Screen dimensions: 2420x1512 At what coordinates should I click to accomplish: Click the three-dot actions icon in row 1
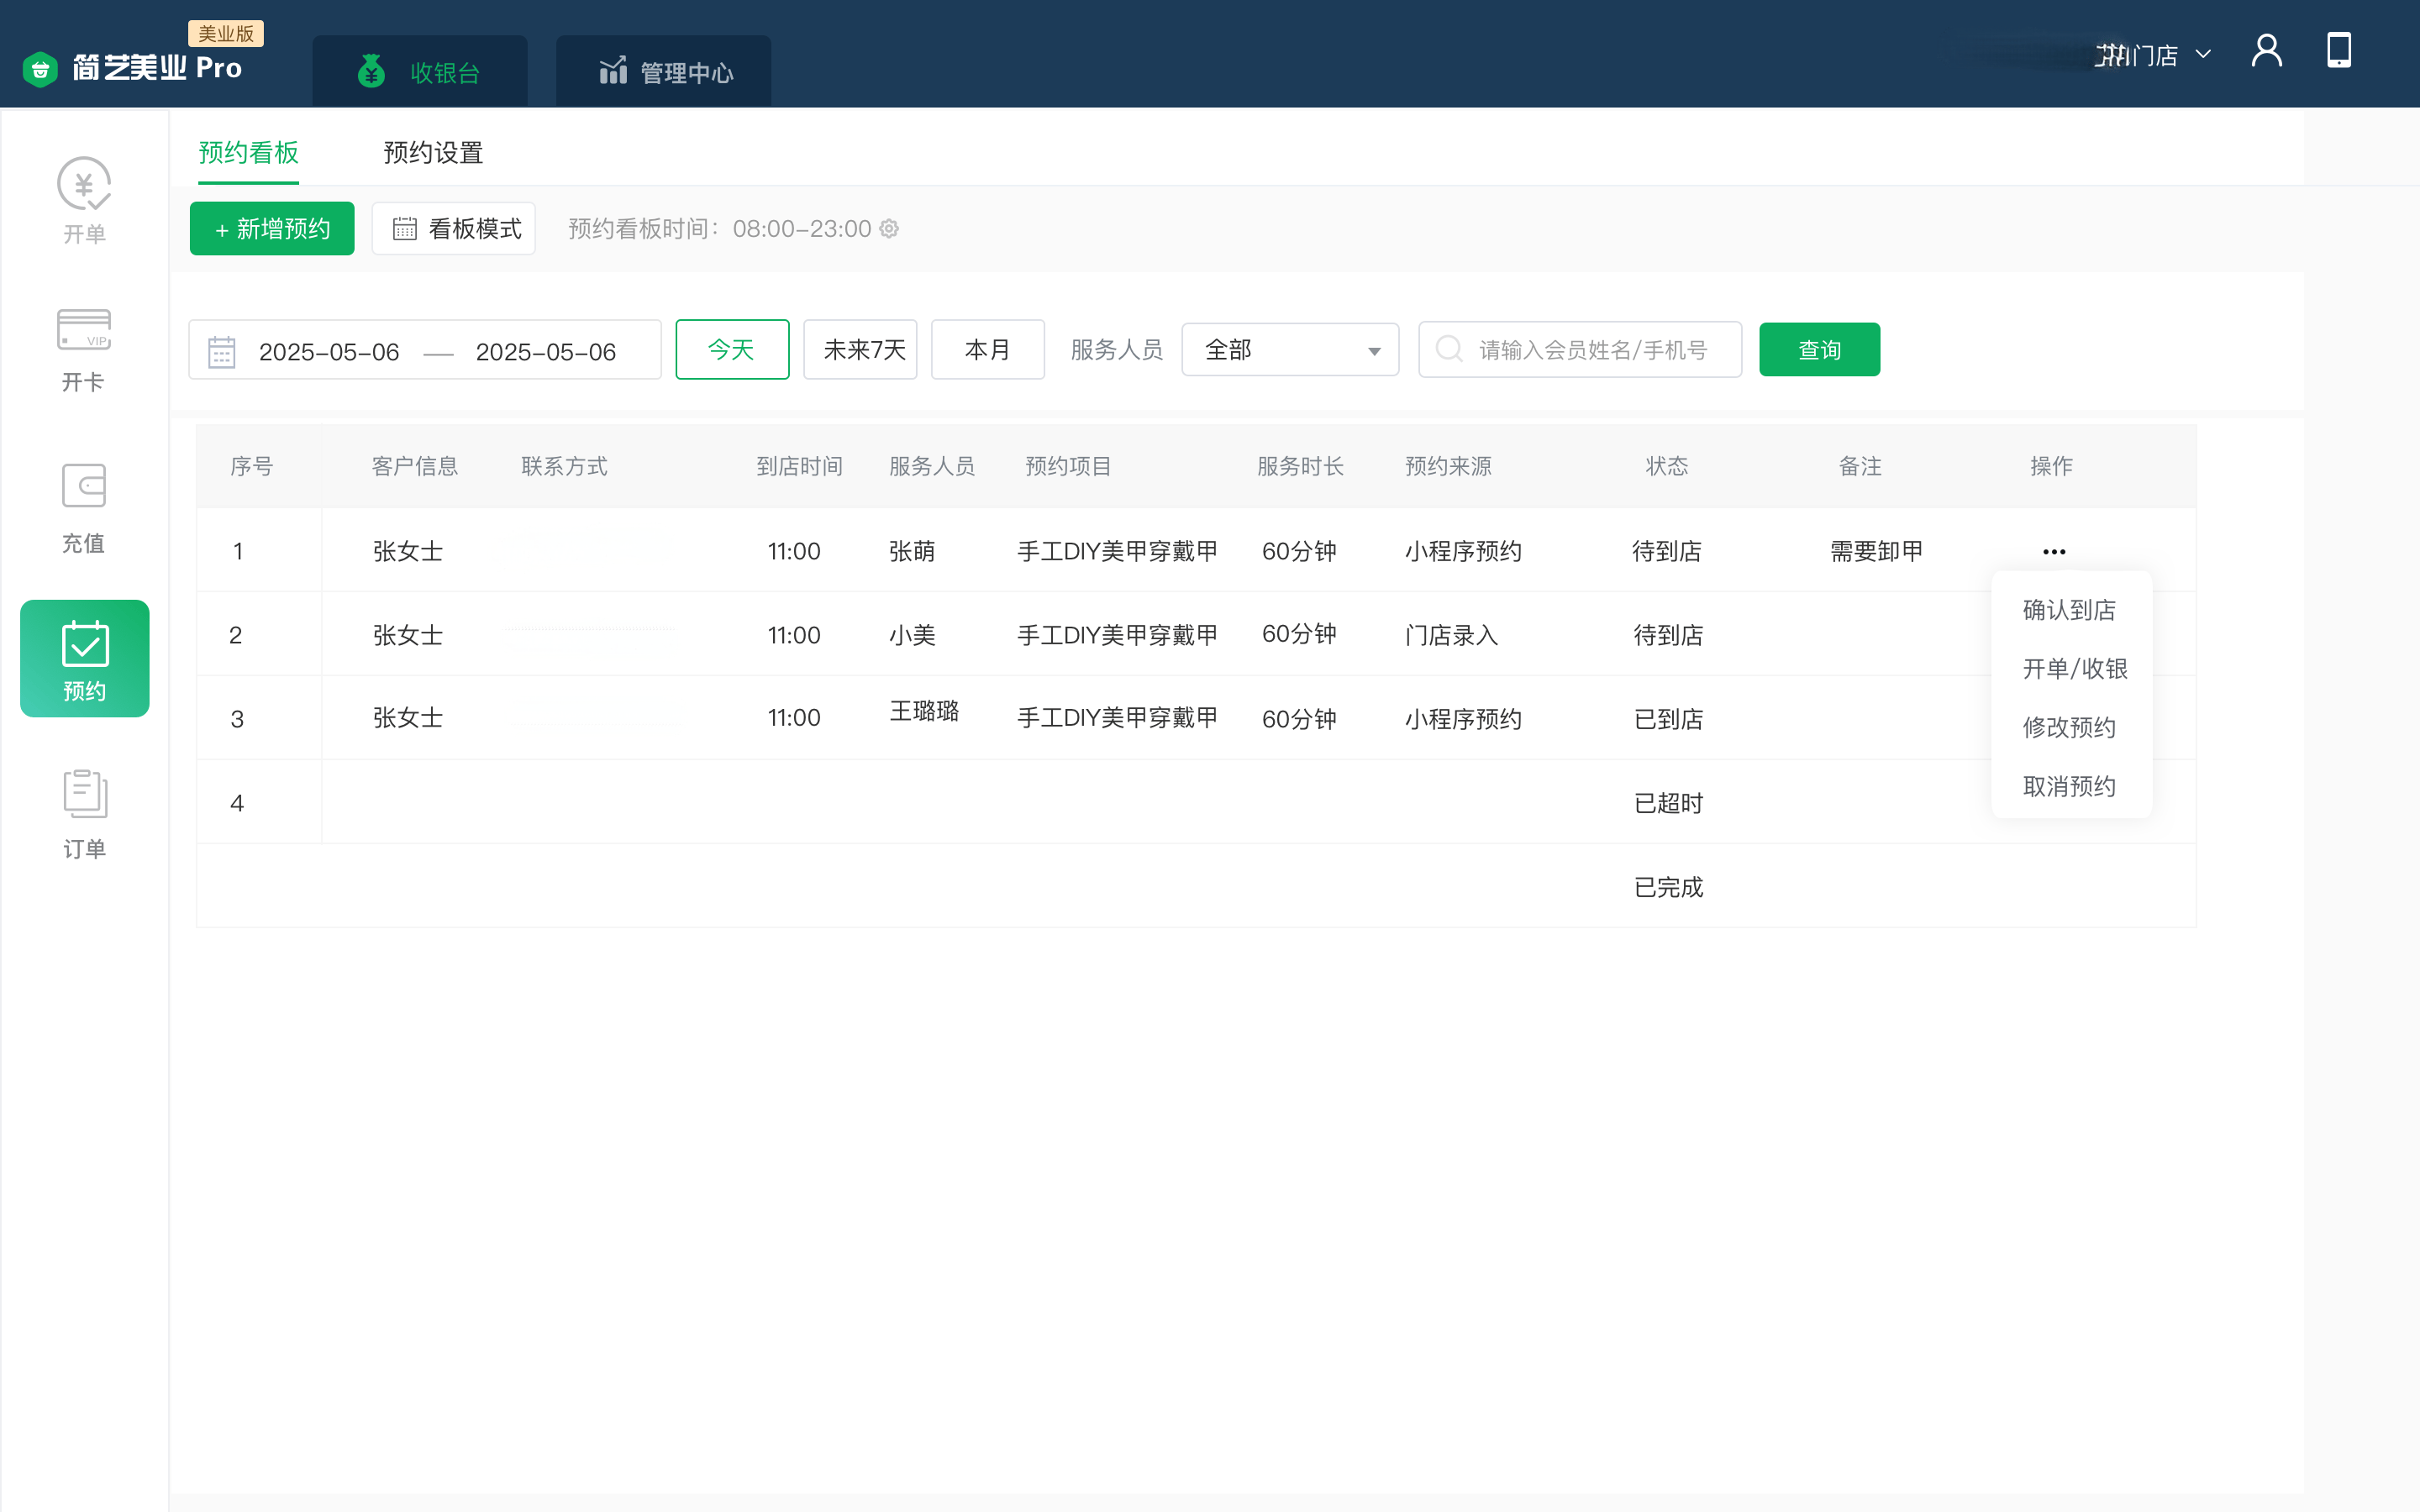[2054, 552]
